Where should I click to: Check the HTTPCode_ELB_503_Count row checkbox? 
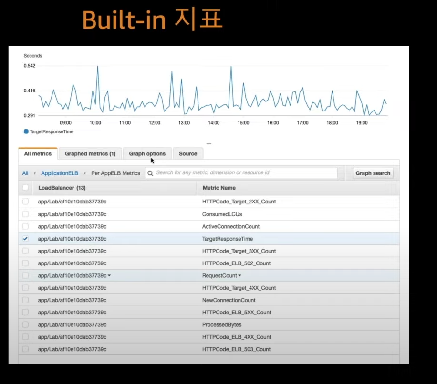click(25, 349)
